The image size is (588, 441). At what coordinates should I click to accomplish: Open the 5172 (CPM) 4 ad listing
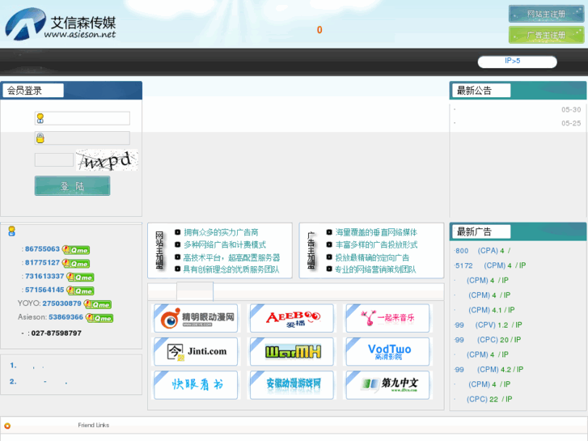point(490,265)
